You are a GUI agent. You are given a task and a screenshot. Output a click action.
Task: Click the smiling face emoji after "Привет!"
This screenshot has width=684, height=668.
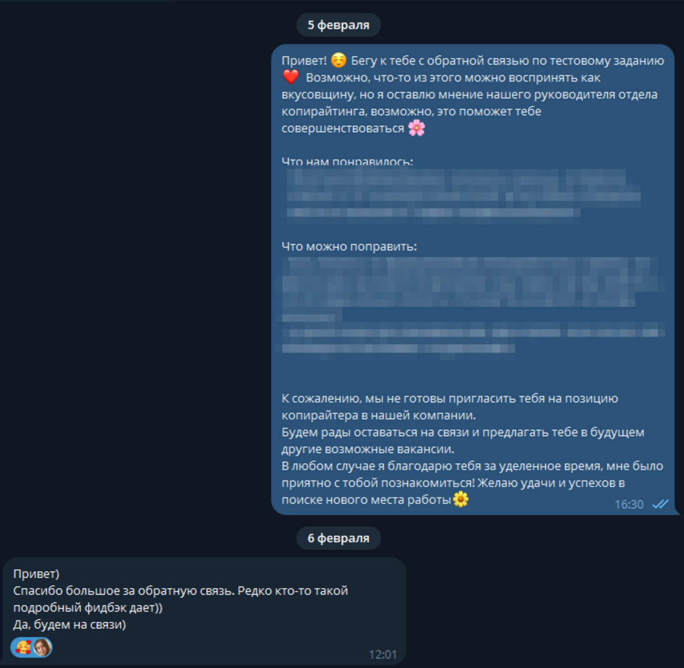pyautogui.click(x=339, y=60)
